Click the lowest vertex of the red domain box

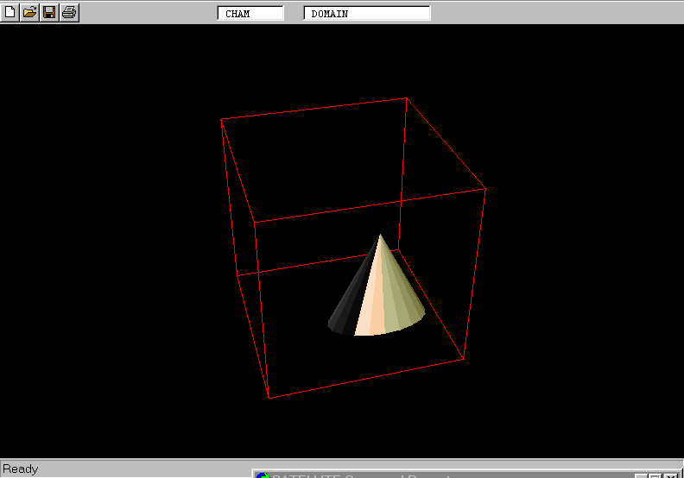(269, 398)
